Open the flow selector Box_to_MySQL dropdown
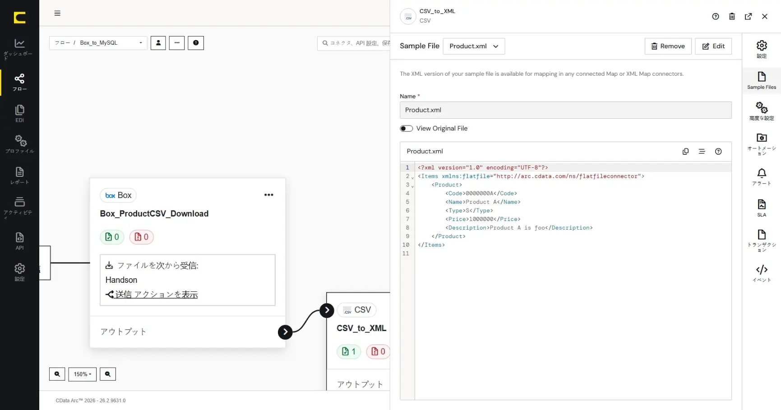 click(98, 43)
